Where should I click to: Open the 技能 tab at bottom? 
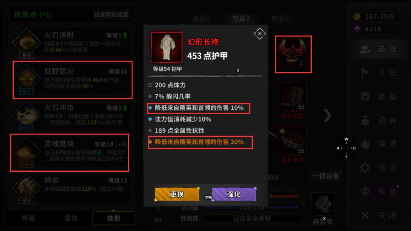coord(113,218)
